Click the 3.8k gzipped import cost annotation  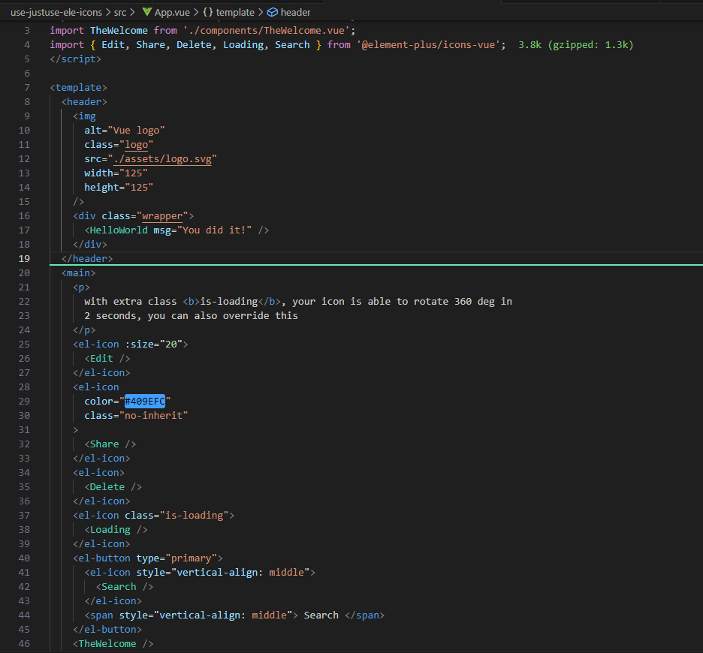coord(575,45)
